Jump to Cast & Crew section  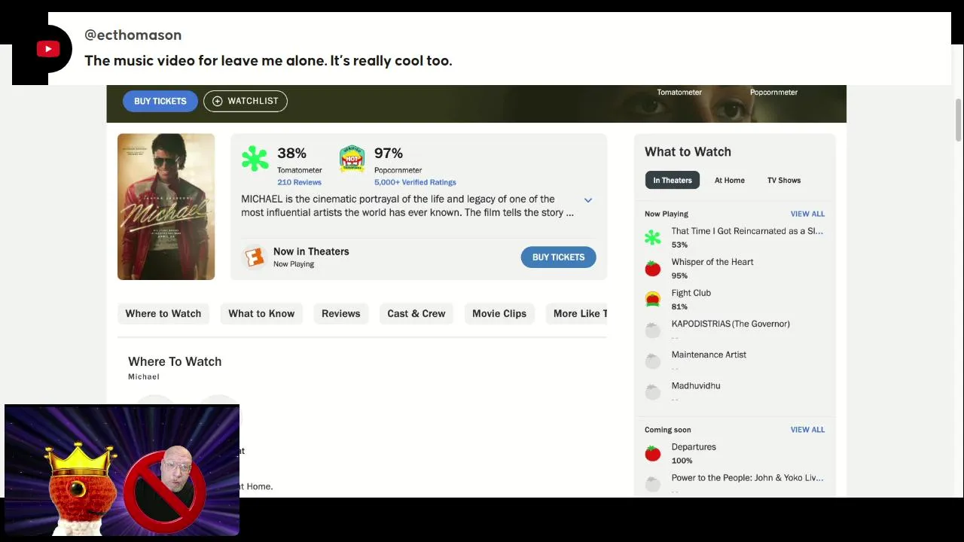coord(416,313)
